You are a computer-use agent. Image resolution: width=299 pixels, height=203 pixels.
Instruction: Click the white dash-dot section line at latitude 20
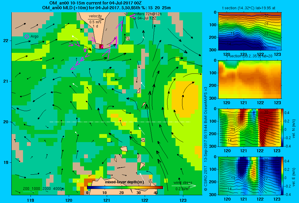[120, 122]
